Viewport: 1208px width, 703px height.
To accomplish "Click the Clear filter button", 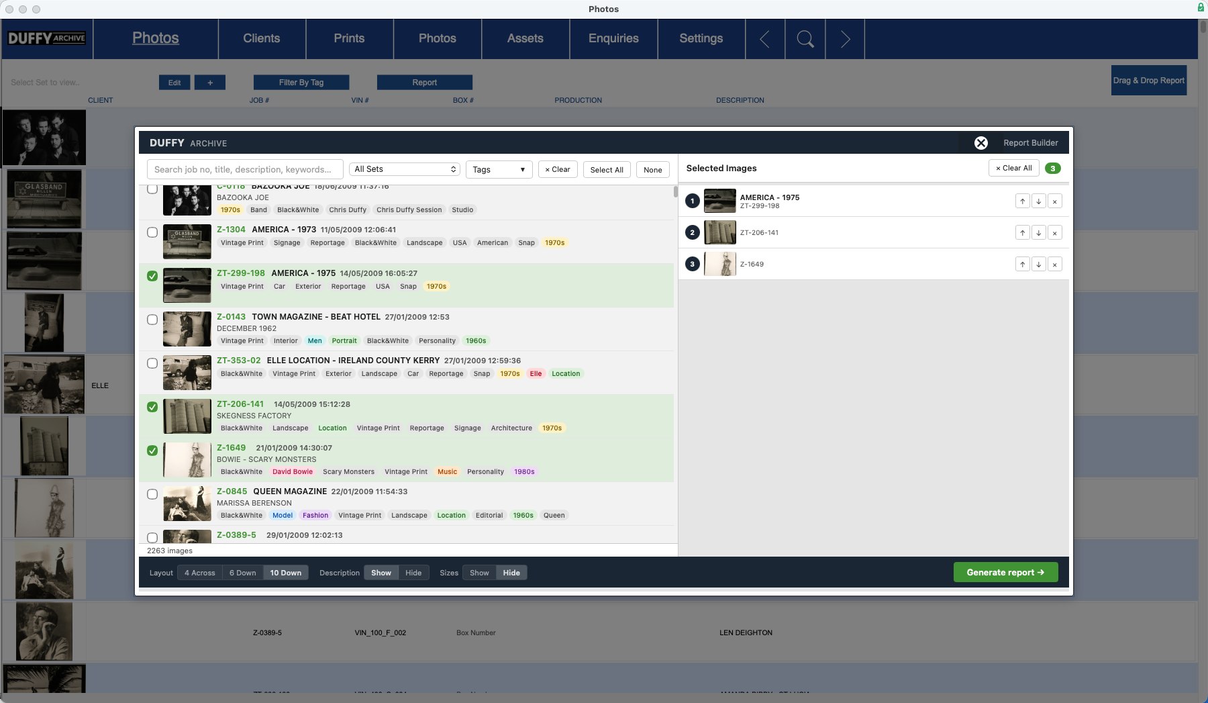I will coord(558,170).
